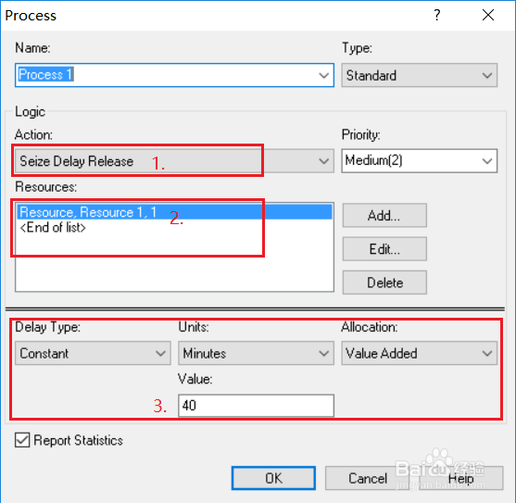This screenshot has width=516, height=503.
Task: Click the Value field containing 40
Action: point(256,406)
